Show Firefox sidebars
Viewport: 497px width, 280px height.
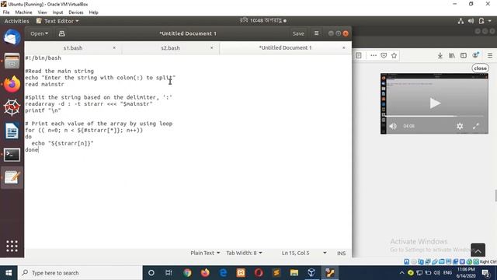[464, 55]
